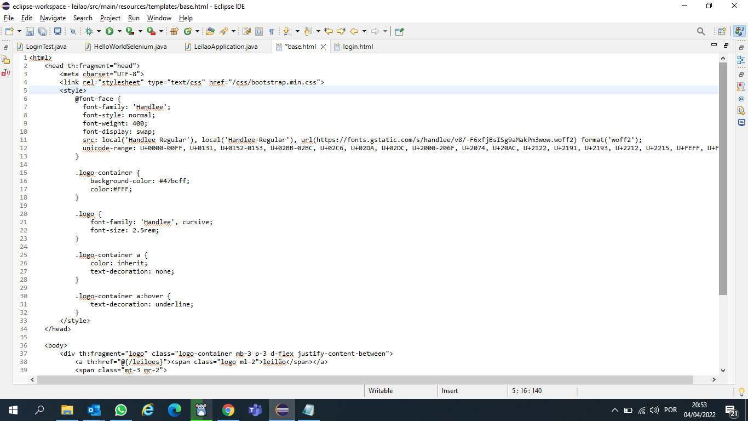The image size is (748, 421).
Task: Open the Package Explorer icon in left trim
Action: pyautogui.click(x=6, y=60)
